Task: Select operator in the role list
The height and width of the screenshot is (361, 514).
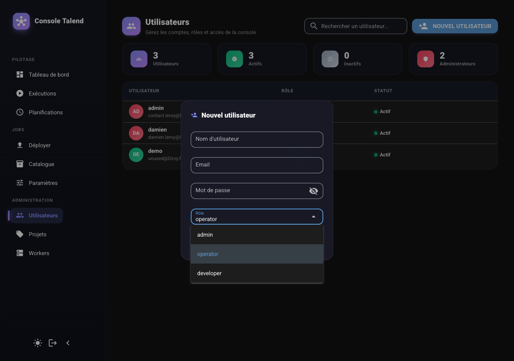Action: click(x=257, y=254)
